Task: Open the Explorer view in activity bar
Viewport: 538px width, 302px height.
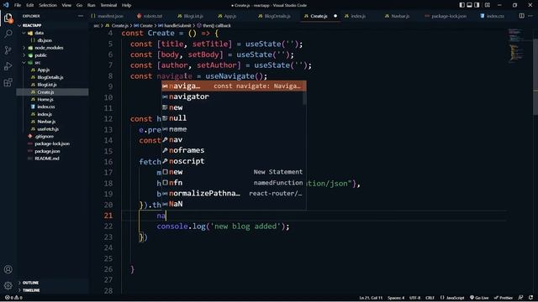Action: 8,18
